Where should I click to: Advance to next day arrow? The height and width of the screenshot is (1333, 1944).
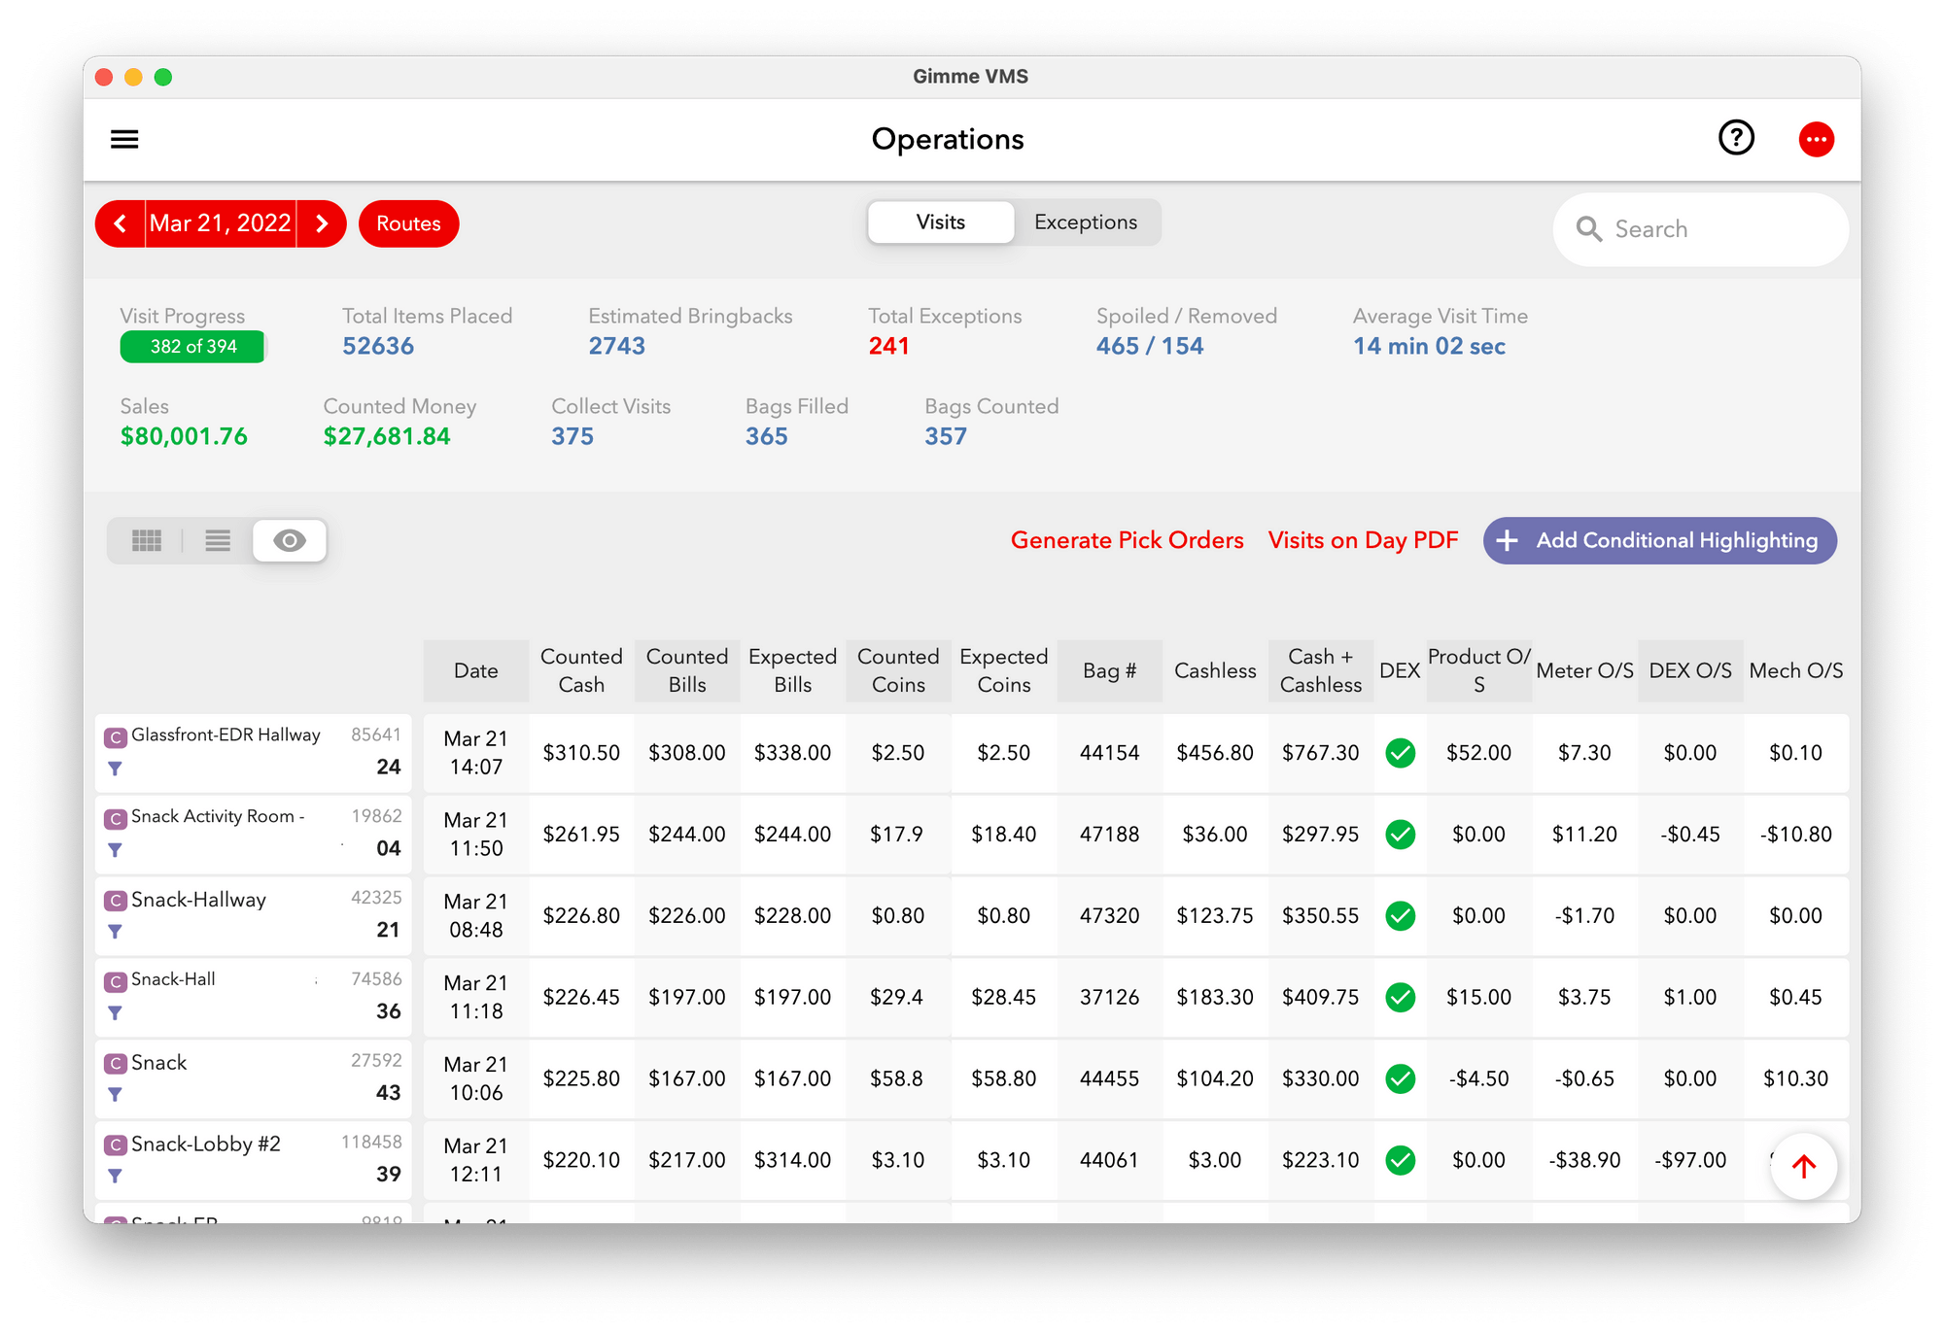click(x=322, y=223)
